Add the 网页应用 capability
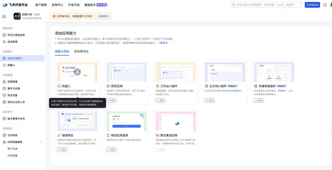Viewport: 332px width, 170px height. point(111,100)
